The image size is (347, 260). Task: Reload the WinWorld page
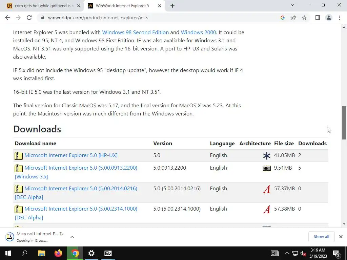(x=29, y=18)
